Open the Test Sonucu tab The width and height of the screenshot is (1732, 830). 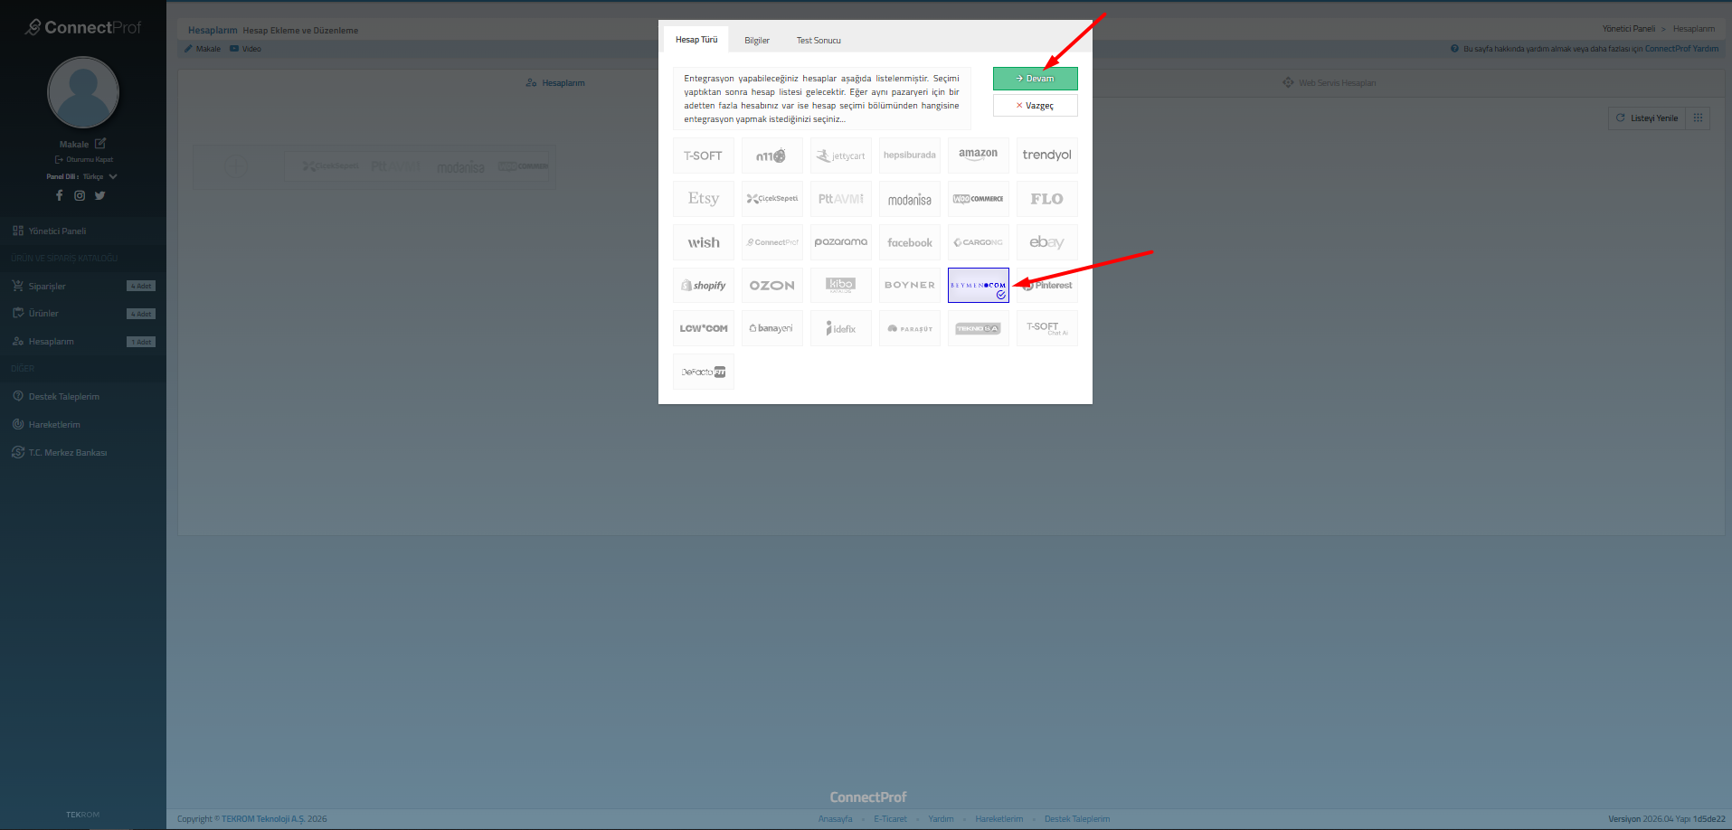(818, 41)
